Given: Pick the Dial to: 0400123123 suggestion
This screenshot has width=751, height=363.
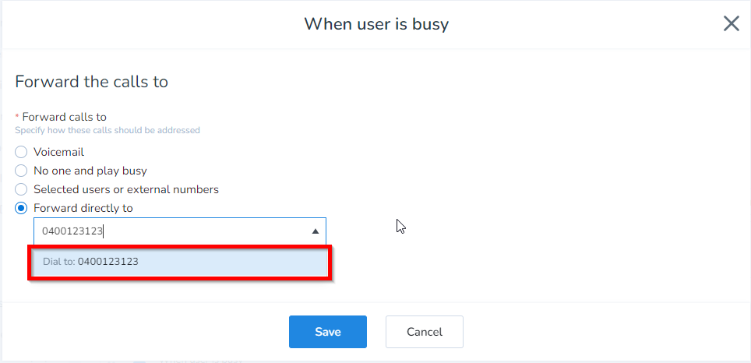Looking at the screenshot, I should (x=179, y=262).
